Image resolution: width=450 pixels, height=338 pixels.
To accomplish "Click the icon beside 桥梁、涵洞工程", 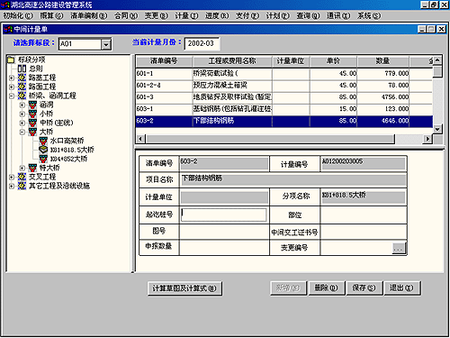I will pyautogui.click(x=22, y=96).
